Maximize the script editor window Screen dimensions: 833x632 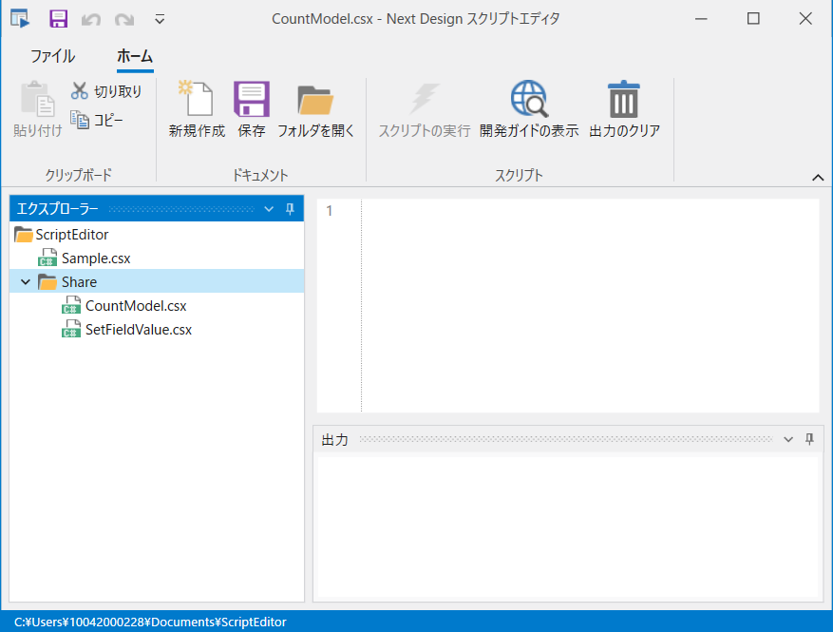[x=753, y=19]
